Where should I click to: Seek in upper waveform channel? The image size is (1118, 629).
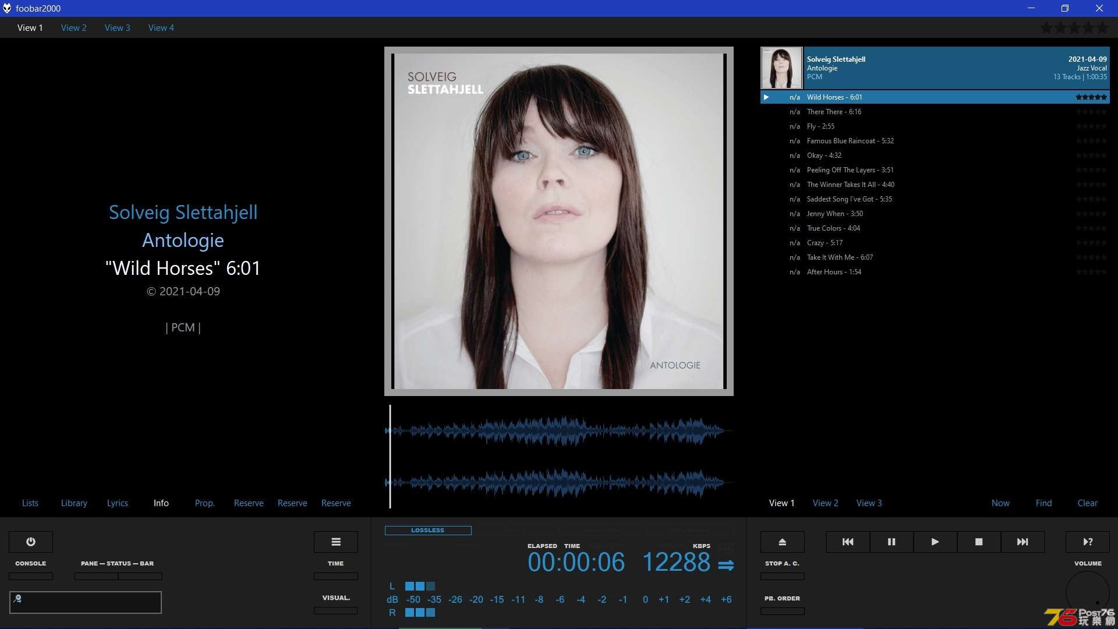click(x=559, y=431)
